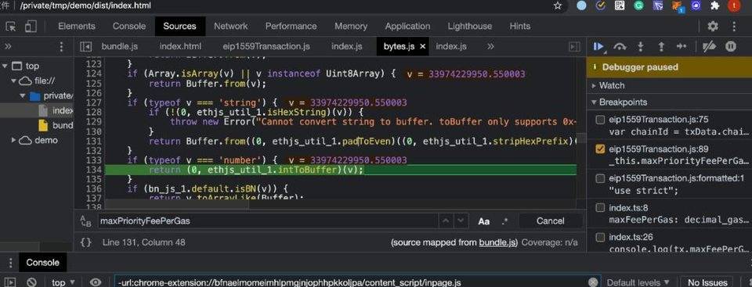Deactivate all breakpoints icon
This screenshot has height=287, width=752.
pos(709,46)
